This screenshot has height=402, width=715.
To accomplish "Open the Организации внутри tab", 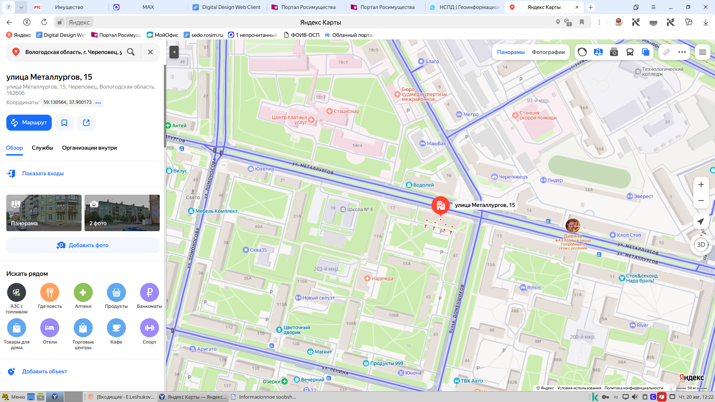I will (89, 148).
